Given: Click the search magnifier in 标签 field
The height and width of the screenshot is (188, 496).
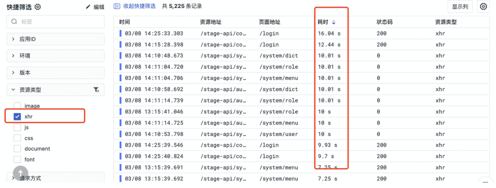Looking at the screenshot, I should (x=14, y=22).
